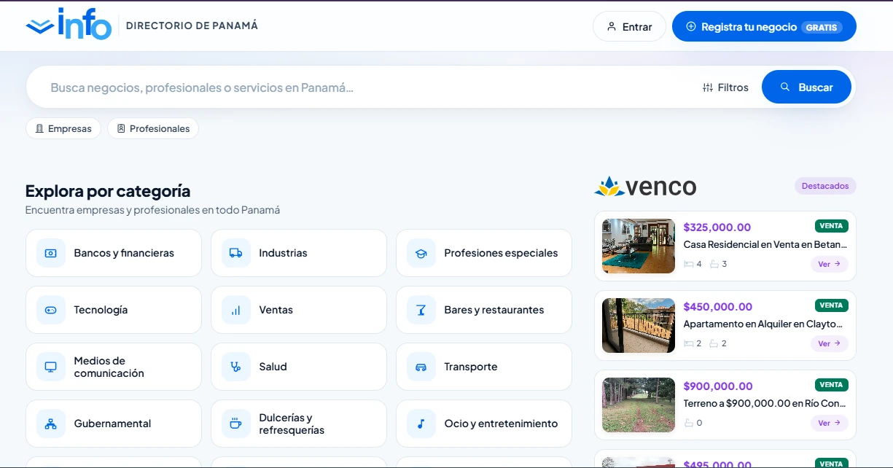893x468 pixels.
Task: Log in with the Entrar button
Action: (x=629, y=26)
